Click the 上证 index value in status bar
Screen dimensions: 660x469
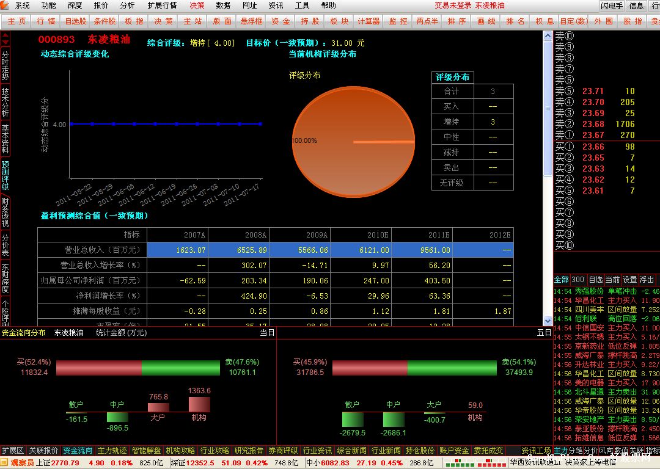pos(65,463)
